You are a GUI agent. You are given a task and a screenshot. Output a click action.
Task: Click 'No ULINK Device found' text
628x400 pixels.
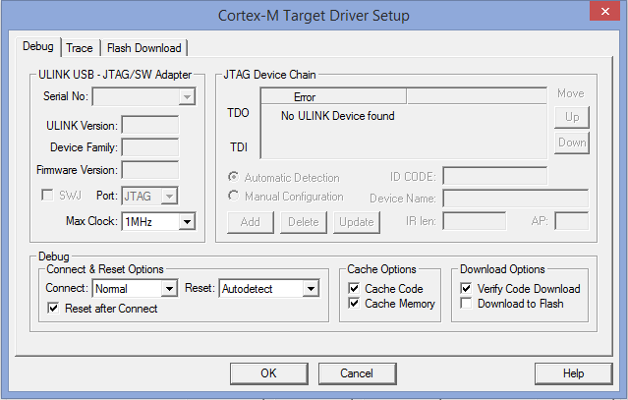[338, 116]
